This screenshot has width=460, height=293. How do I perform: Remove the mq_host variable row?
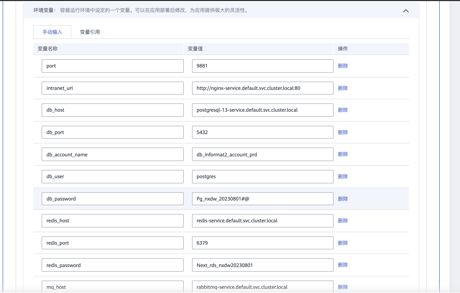click(x=343, y=287)
